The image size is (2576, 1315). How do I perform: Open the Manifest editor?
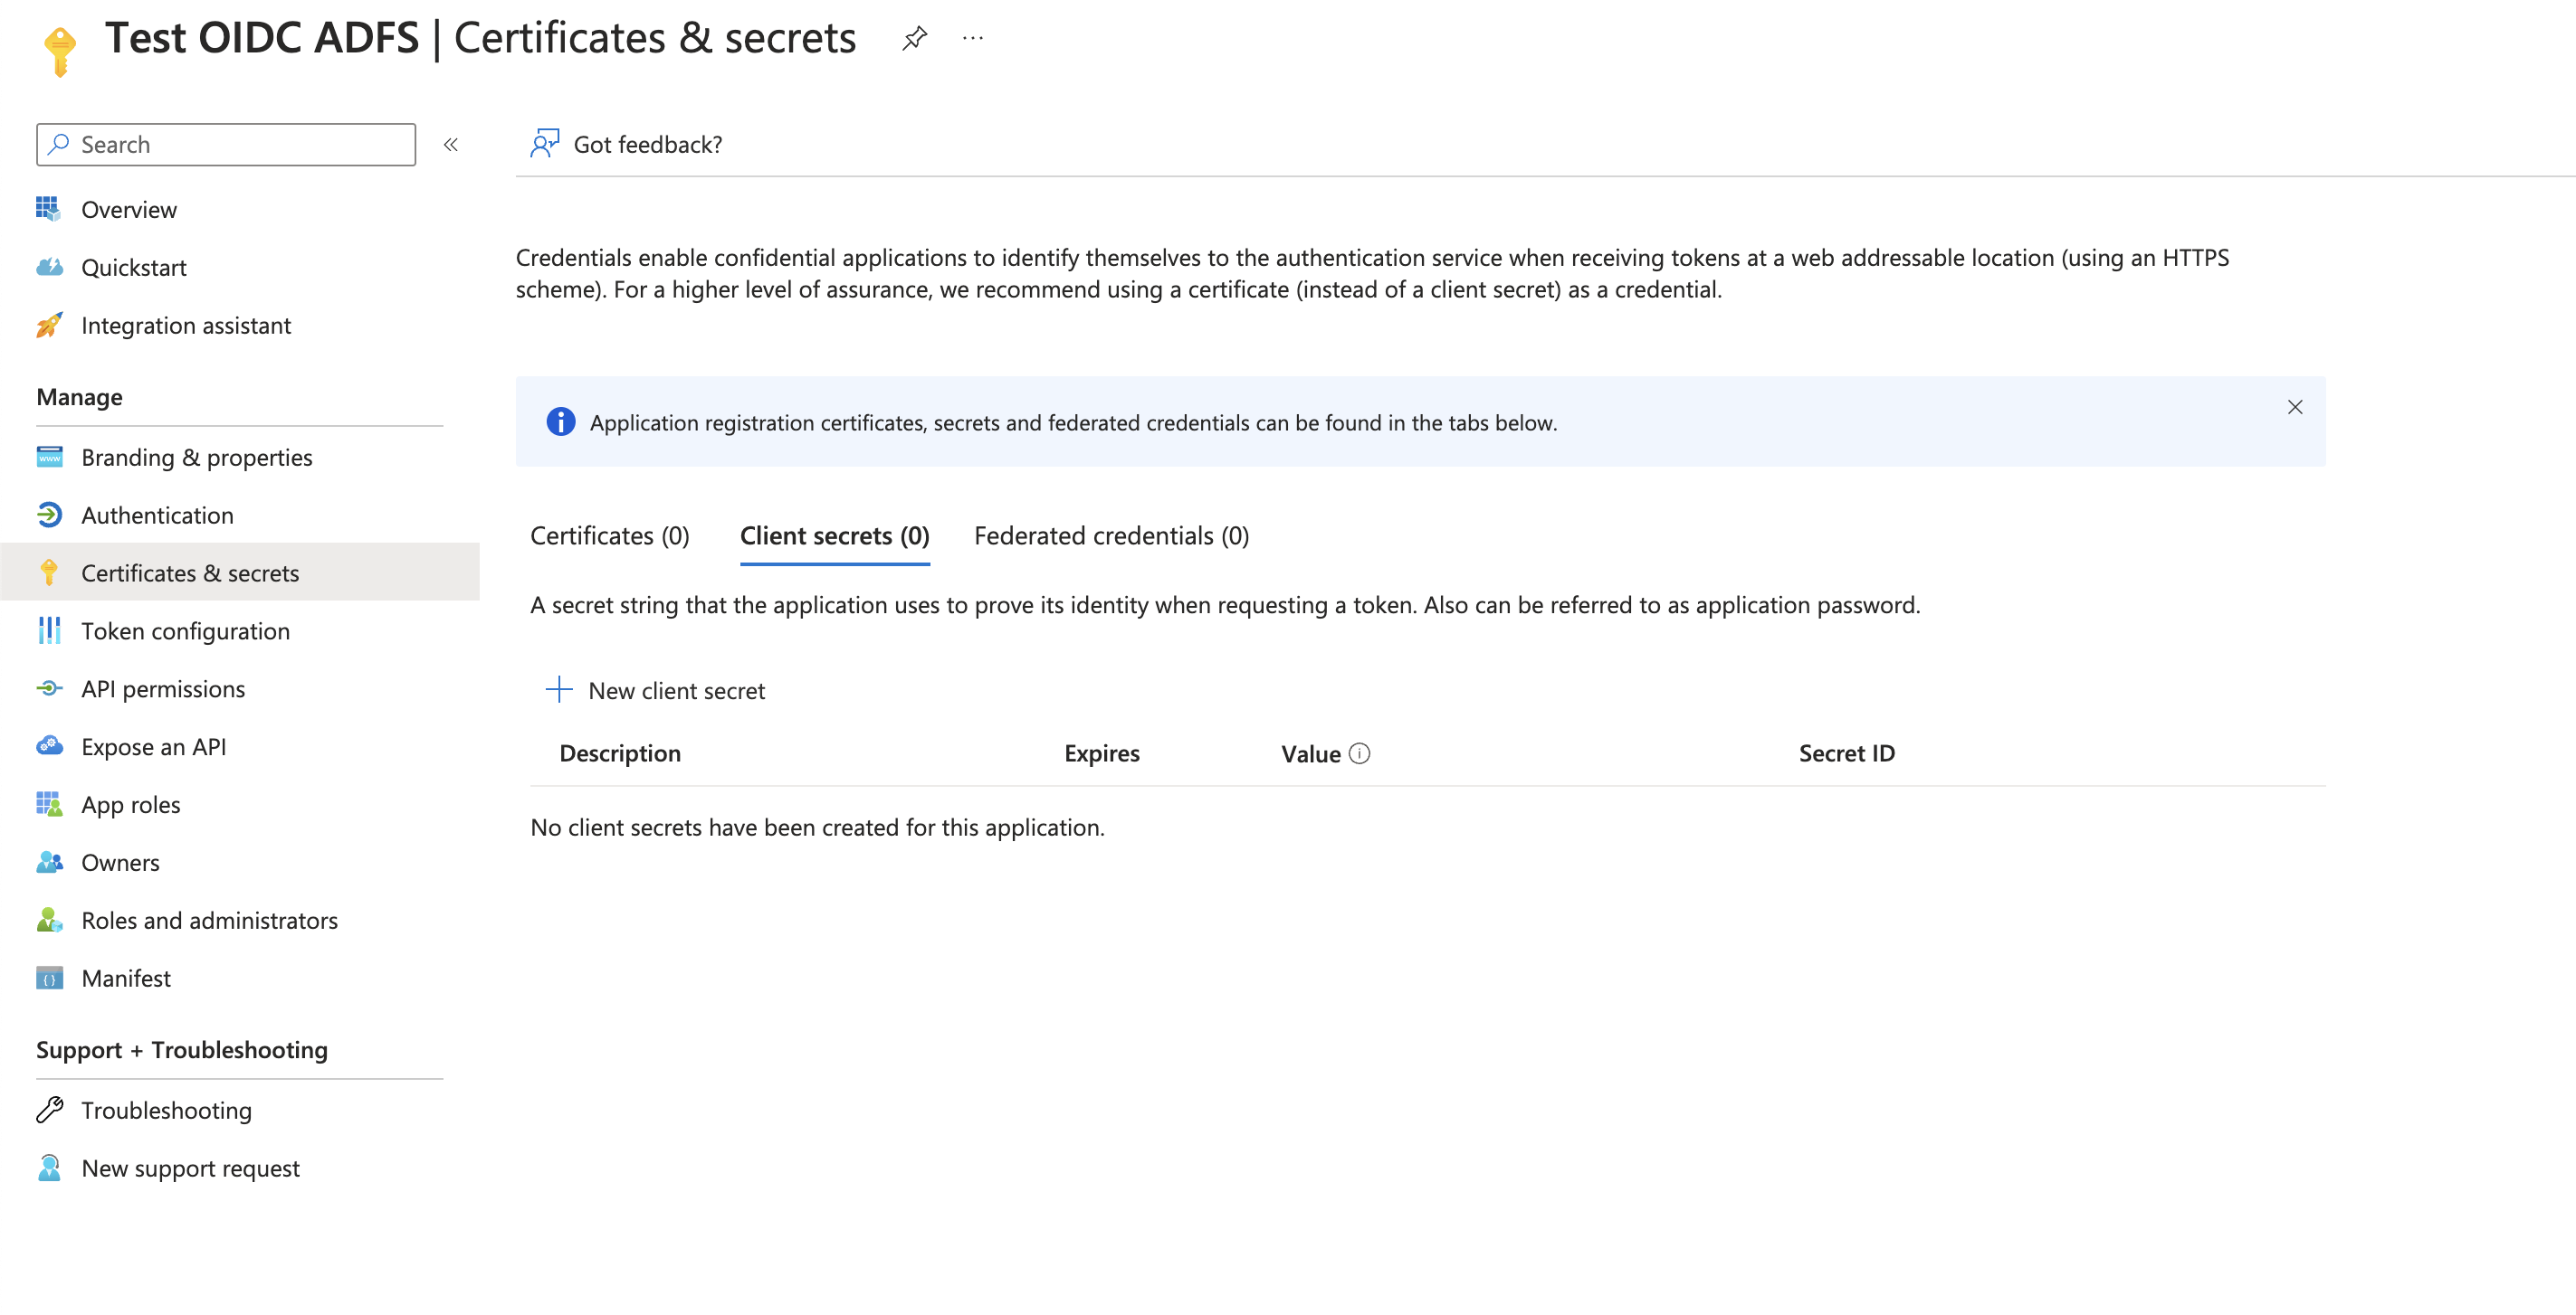point(125,979)
